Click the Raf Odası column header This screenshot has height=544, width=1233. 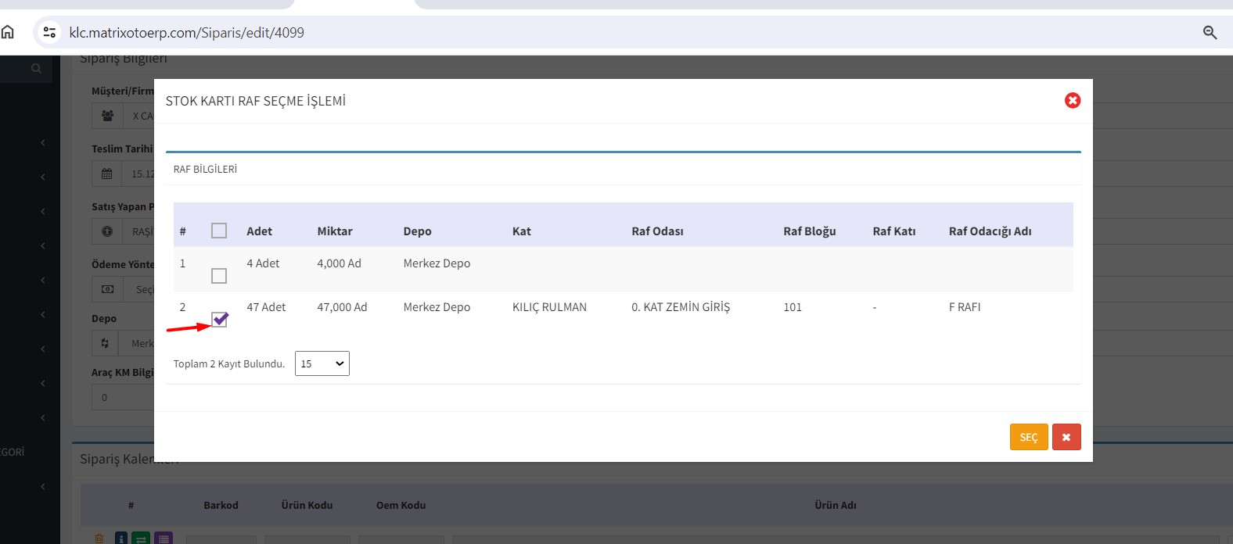click(657, 231)
